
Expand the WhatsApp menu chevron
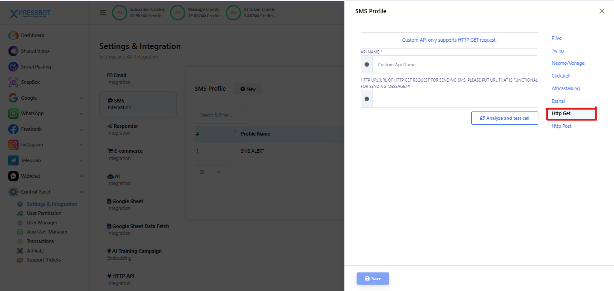82,114
